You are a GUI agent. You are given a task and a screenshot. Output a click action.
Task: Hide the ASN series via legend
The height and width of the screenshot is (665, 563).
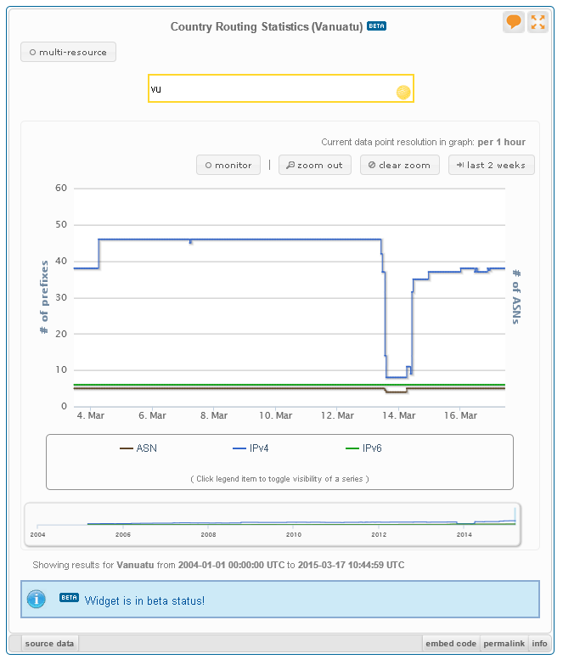click(138, 448)
